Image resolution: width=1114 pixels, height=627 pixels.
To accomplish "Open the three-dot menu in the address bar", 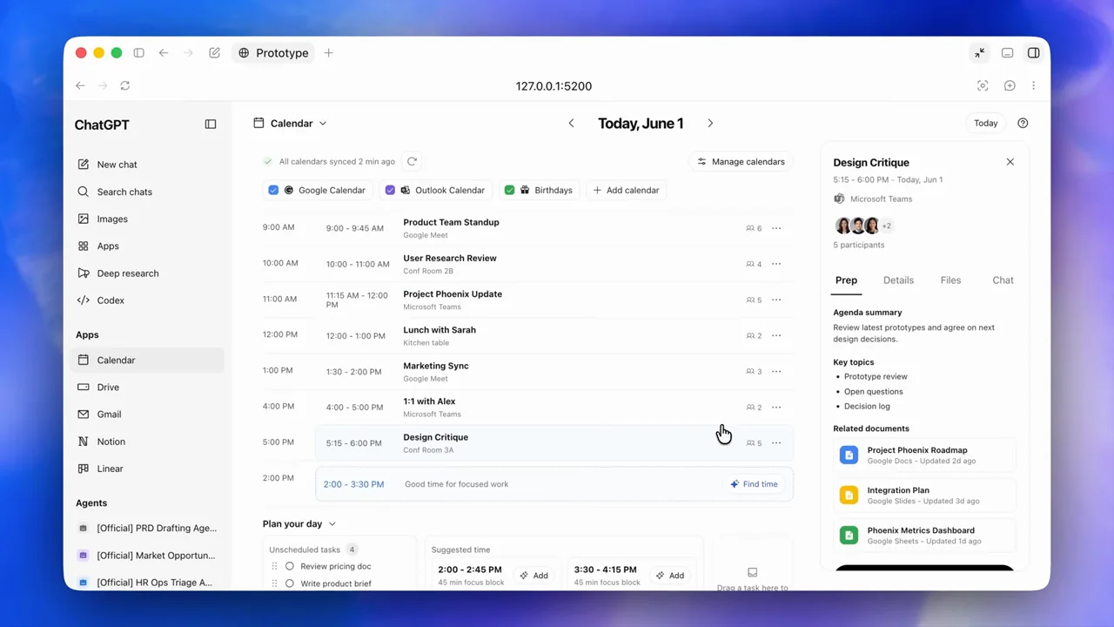I will (1034, 86).
